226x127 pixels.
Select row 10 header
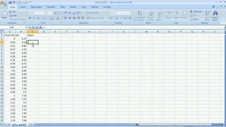tap(2, 67)
